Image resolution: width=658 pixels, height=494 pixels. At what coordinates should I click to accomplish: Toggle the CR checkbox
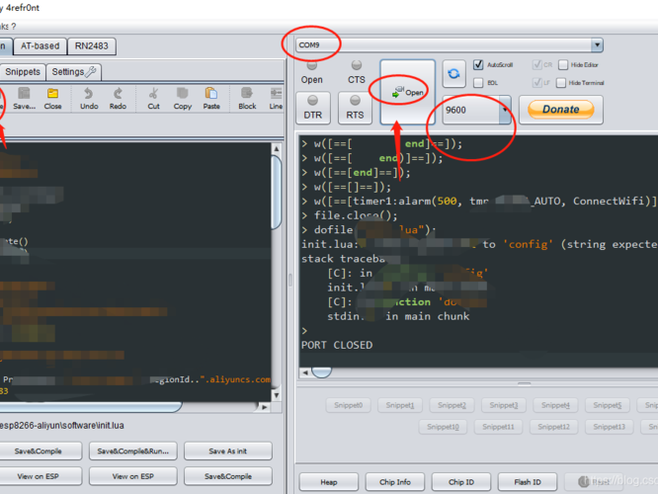point(536,64)
